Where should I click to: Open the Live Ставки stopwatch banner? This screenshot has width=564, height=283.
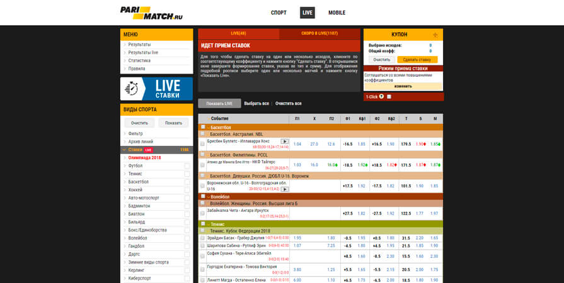pyautogui.click(x=156, y=89)
